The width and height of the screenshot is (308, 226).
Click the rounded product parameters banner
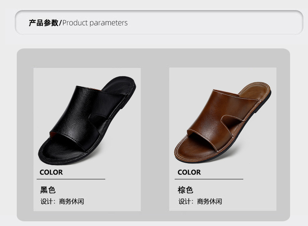point(159,22)
